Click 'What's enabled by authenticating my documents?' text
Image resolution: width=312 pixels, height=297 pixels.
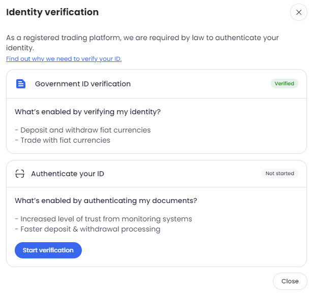coord(106,201)
